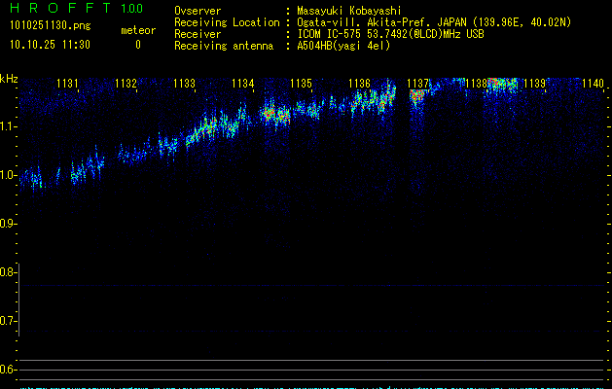Click the kHz axis unit label
The height and width of the screenshot is (389, 612).
pyautogui.click(x=9, y=79)
